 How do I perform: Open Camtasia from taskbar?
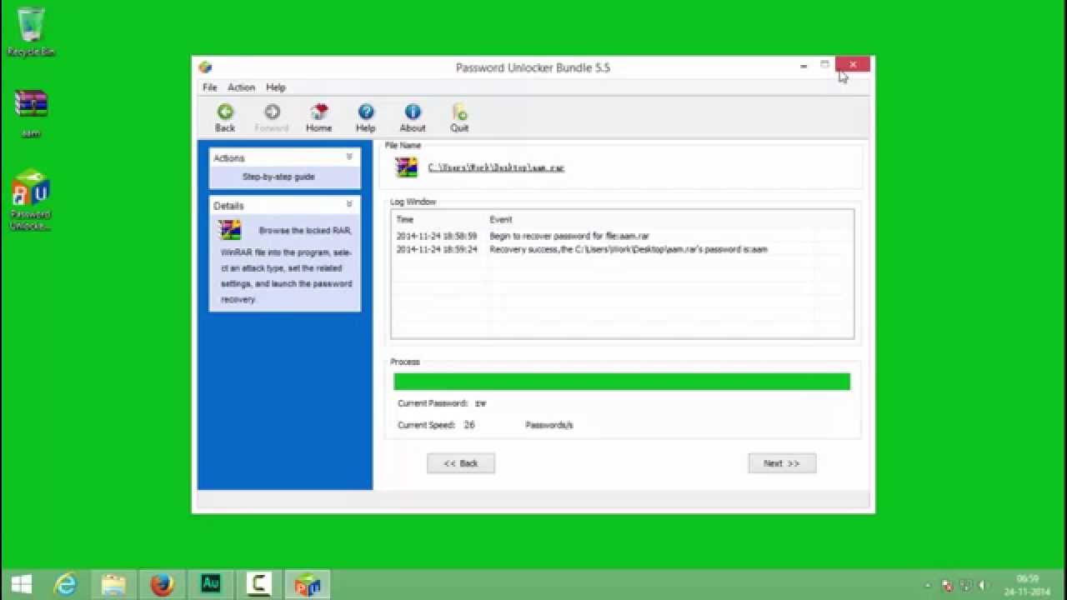259,584
